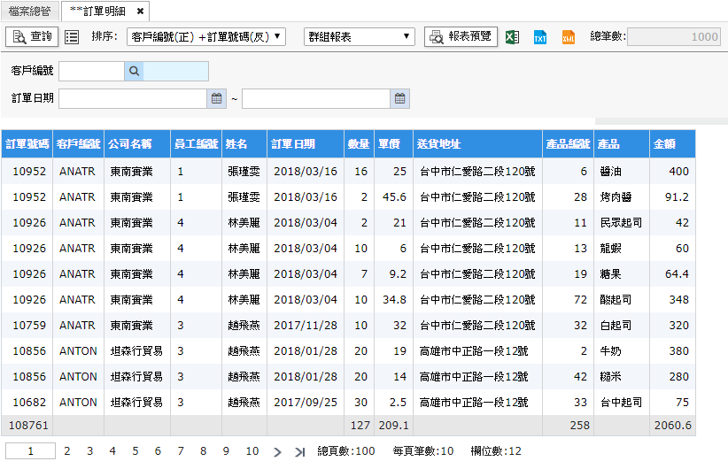This screenshot has height=469, width=728.
Task: Sort by 員工編號 column header
Action: (196, 144)
